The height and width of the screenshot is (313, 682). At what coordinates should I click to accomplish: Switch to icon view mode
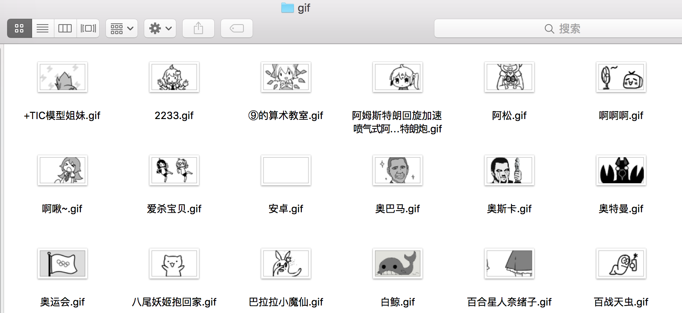[x=20, y=28]
